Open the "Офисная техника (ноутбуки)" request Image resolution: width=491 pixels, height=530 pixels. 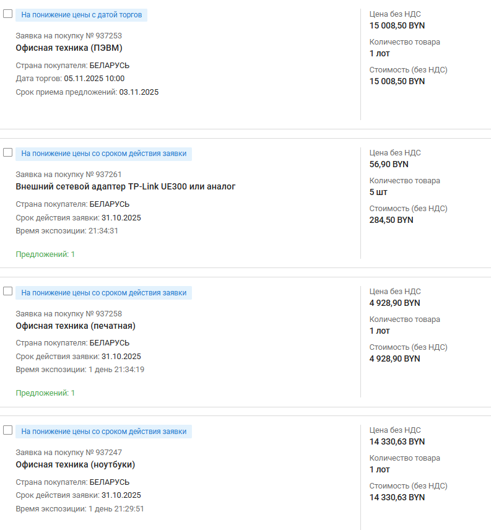click(x=75, y=464)
